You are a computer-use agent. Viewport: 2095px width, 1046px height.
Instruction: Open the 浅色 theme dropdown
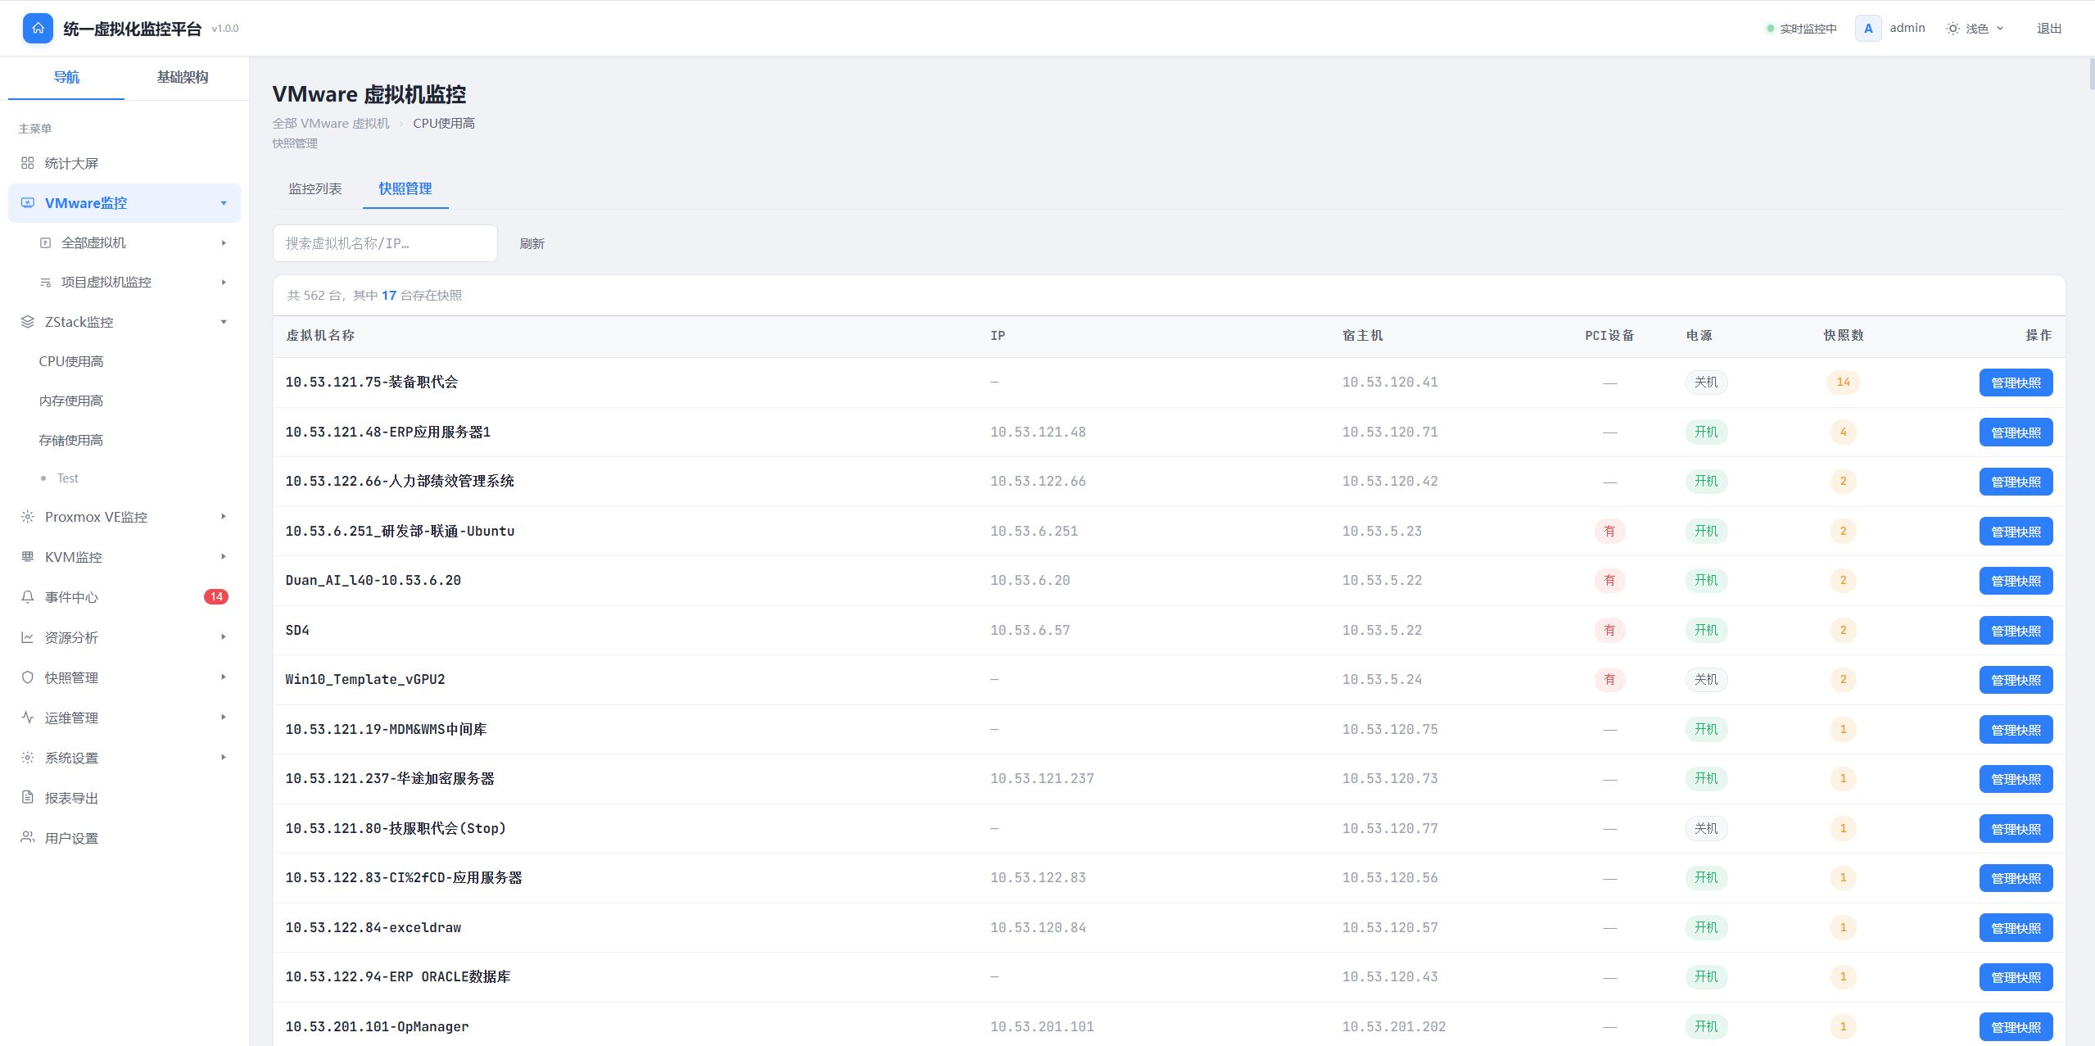click(1975, 29)
